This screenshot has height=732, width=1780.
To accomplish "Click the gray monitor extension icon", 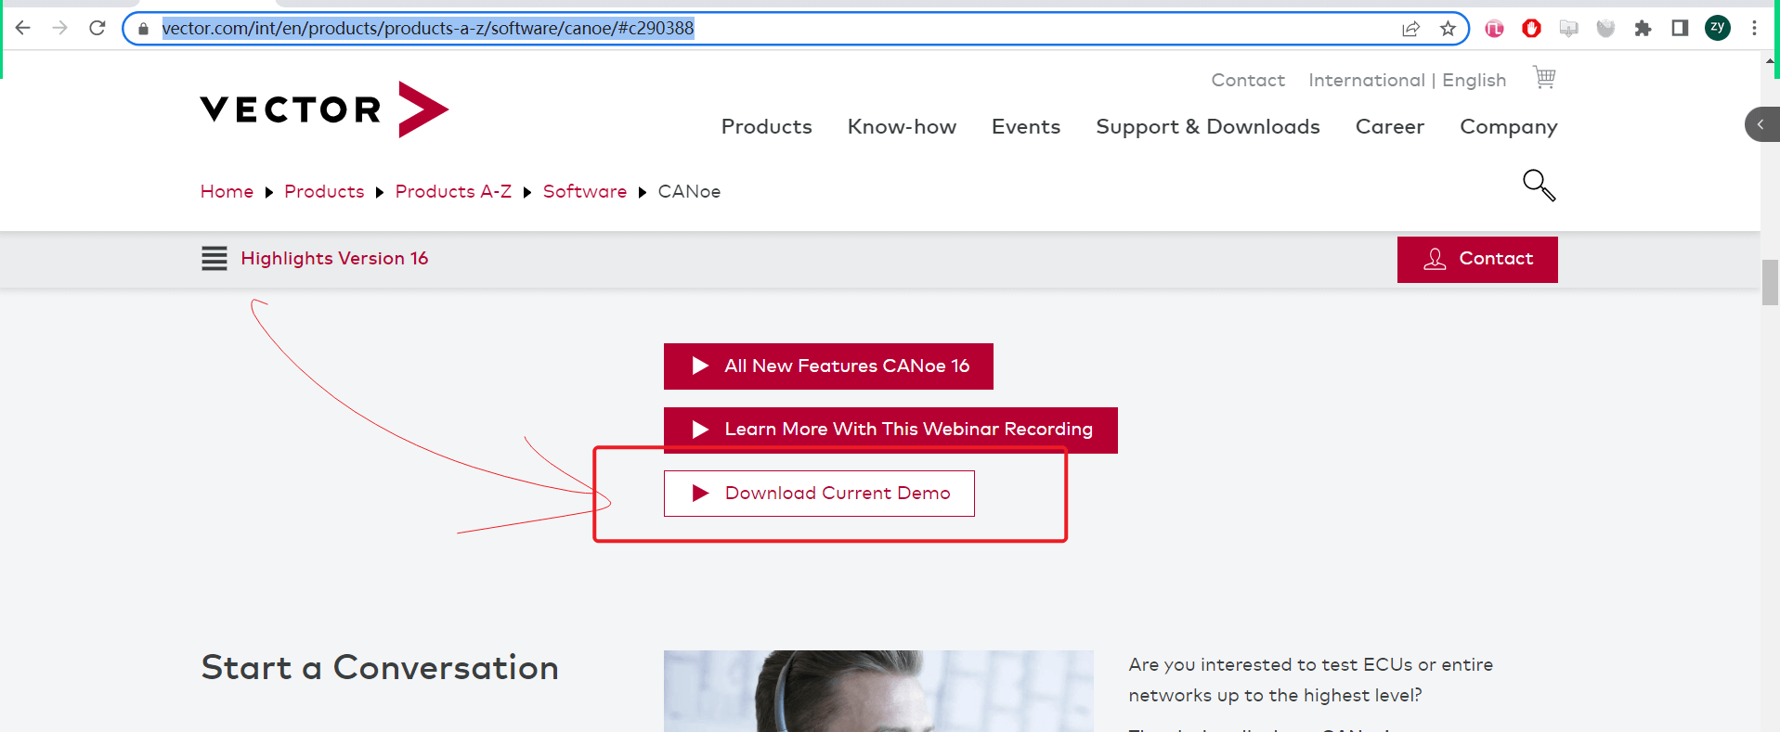I will [x=1568, y=29].
